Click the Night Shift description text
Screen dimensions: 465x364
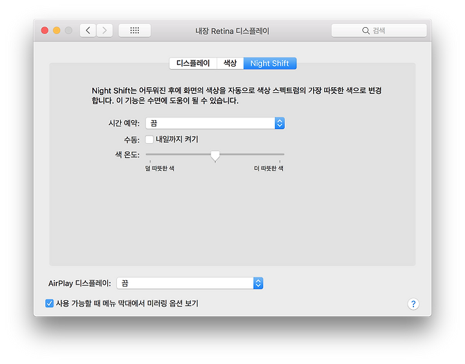coord(236,96)
